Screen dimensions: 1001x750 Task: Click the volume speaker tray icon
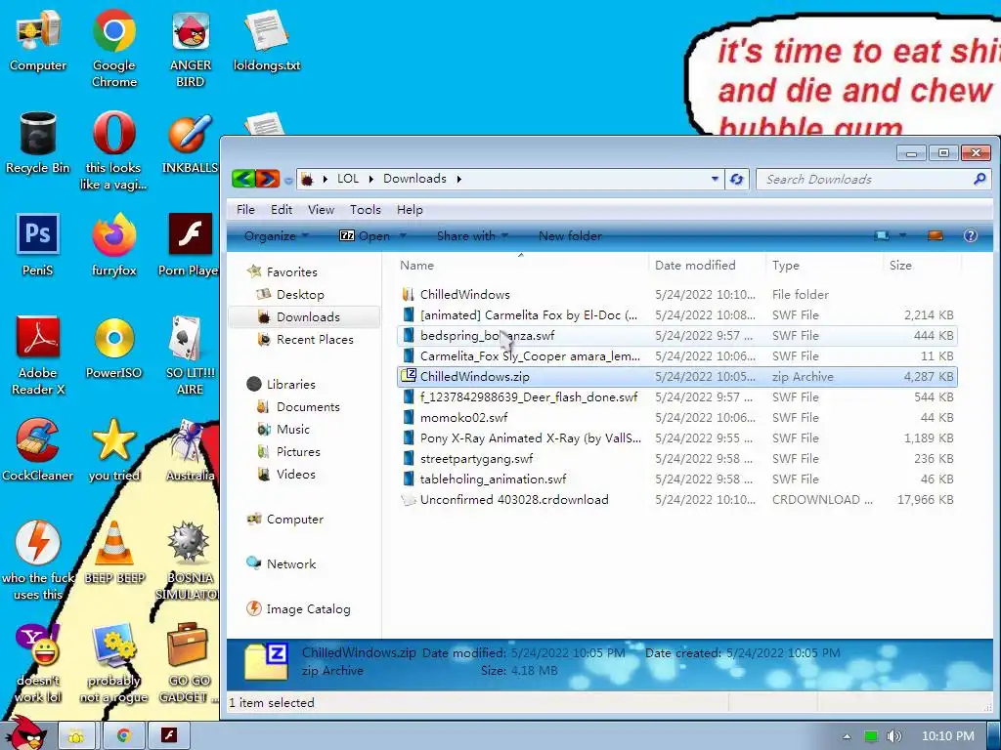(x=894, y=736)
